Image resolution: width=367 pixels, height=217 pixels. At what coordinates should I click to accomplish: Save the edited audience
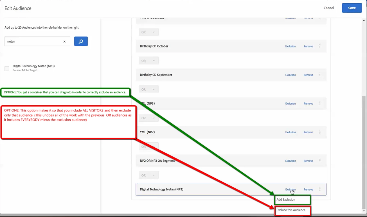click(x=352, y=8)
